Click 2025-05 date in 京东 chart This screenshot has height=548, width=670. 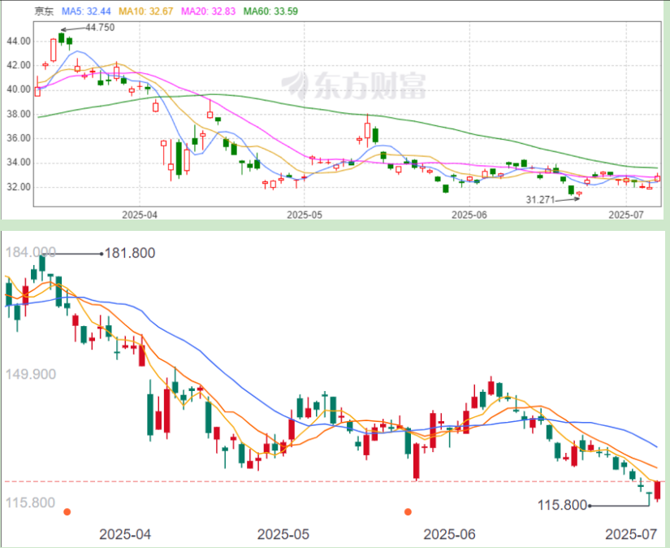tap(305, 215)
